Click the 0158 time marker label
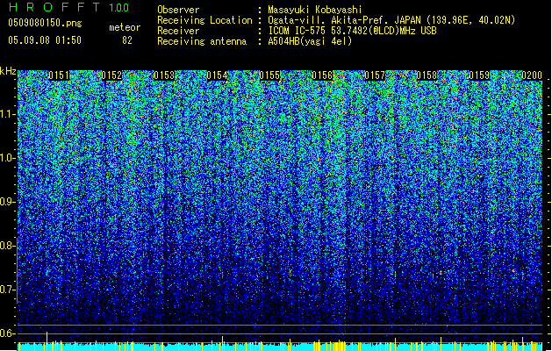 click(x=427, y=75)
